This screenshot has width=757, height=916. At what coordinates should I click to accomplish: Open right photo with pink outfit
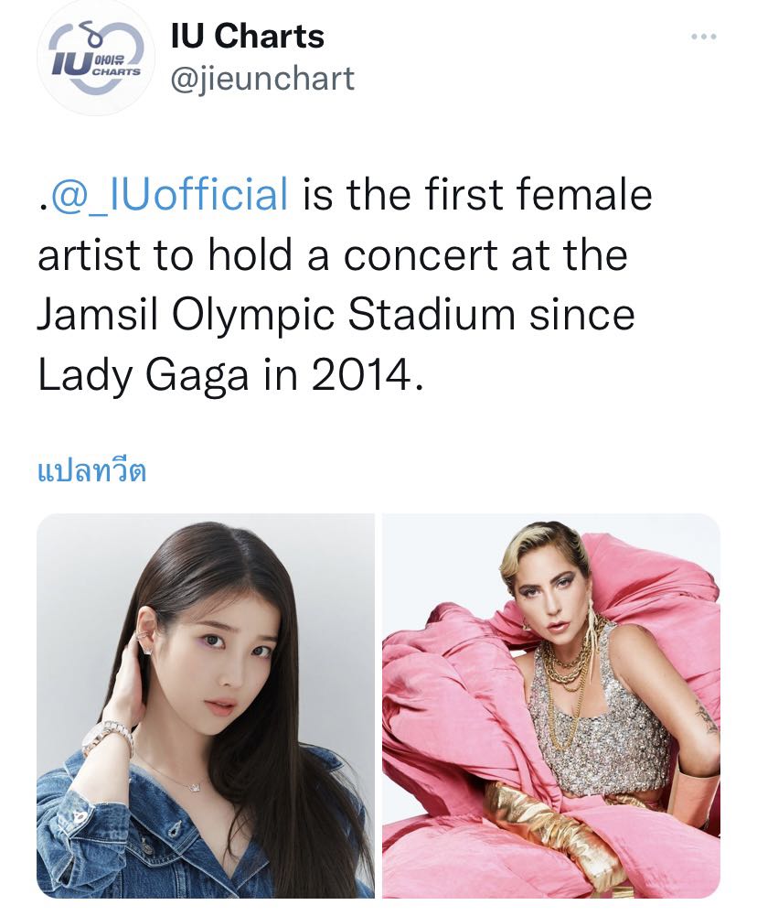coord(551,706)
